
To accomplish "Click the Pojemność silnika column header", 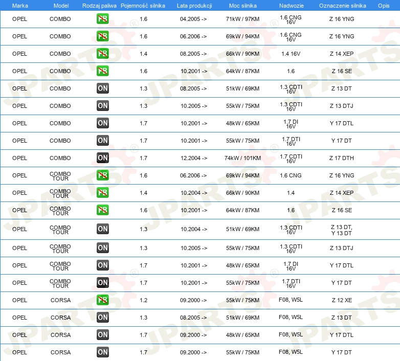I will pos(143,6).
